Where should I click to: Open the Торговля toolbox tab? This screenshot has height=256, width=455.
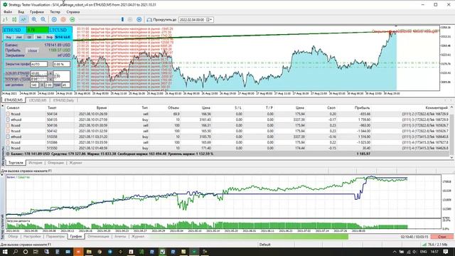point(16,163)
